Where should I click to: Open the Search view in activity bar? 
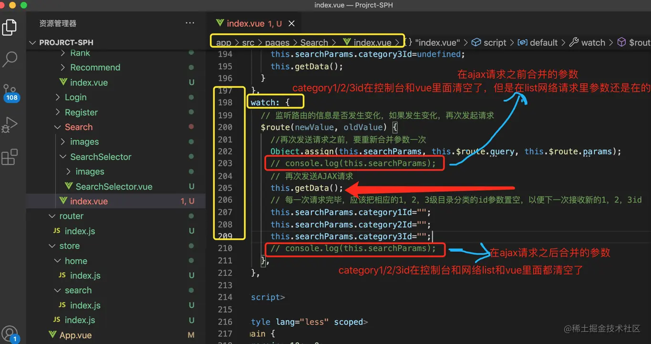10,59
